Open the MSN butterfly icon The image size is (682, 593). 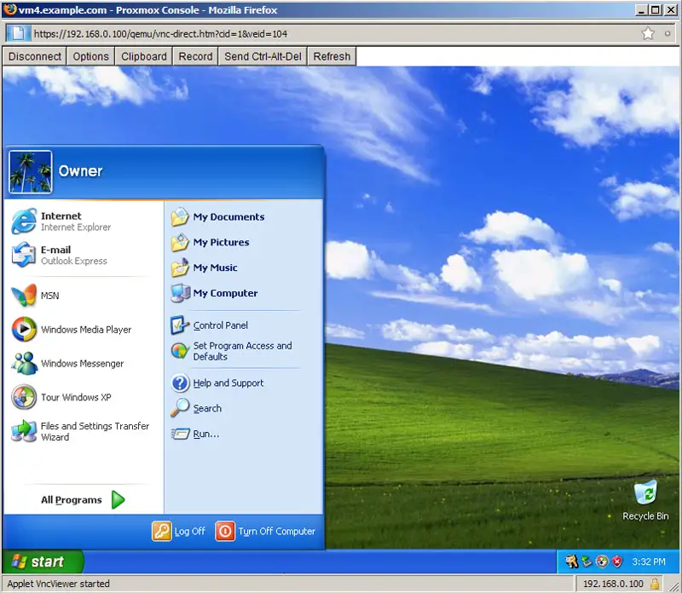[24, 295]
